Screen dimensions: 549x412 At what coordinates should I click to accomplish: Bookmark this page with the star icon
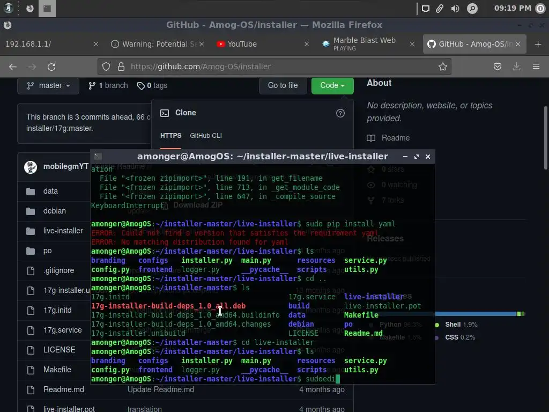pyautogui.click(x=442, y=67)
